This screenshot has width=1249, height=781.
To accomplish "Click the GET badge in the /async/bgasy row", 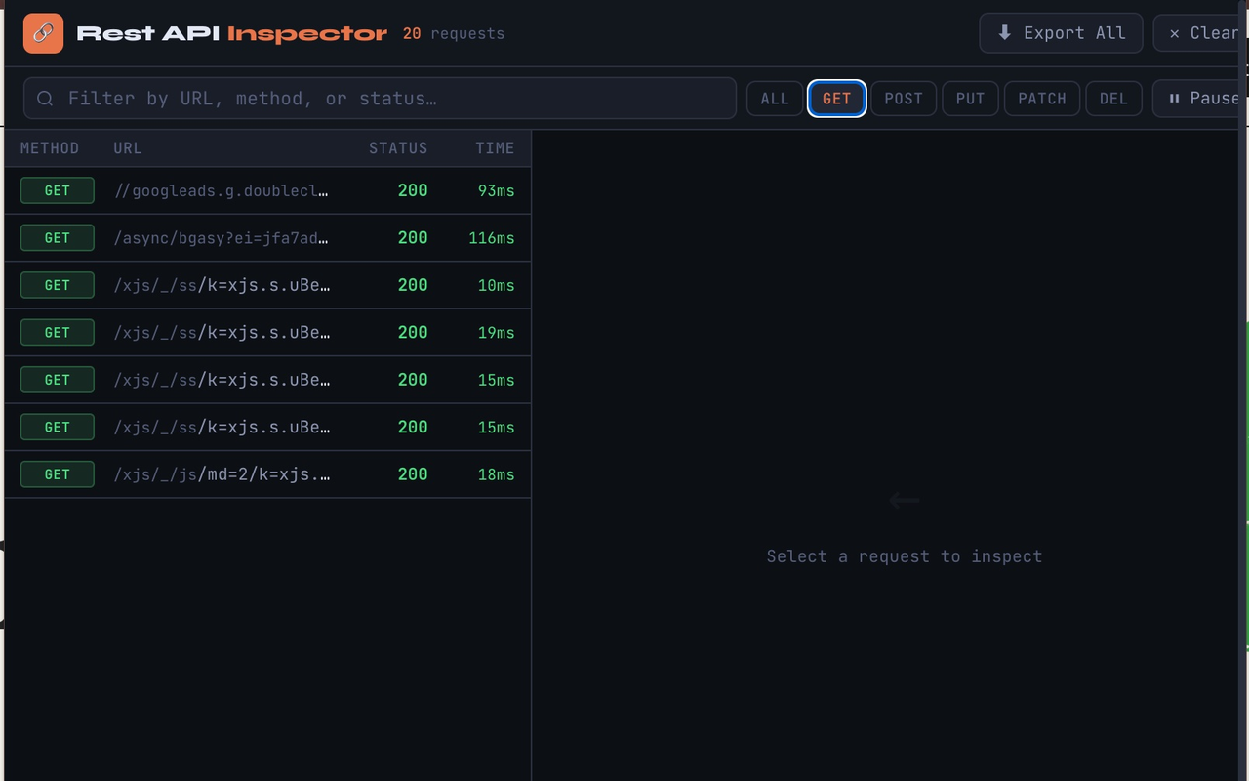I will 58,238.
